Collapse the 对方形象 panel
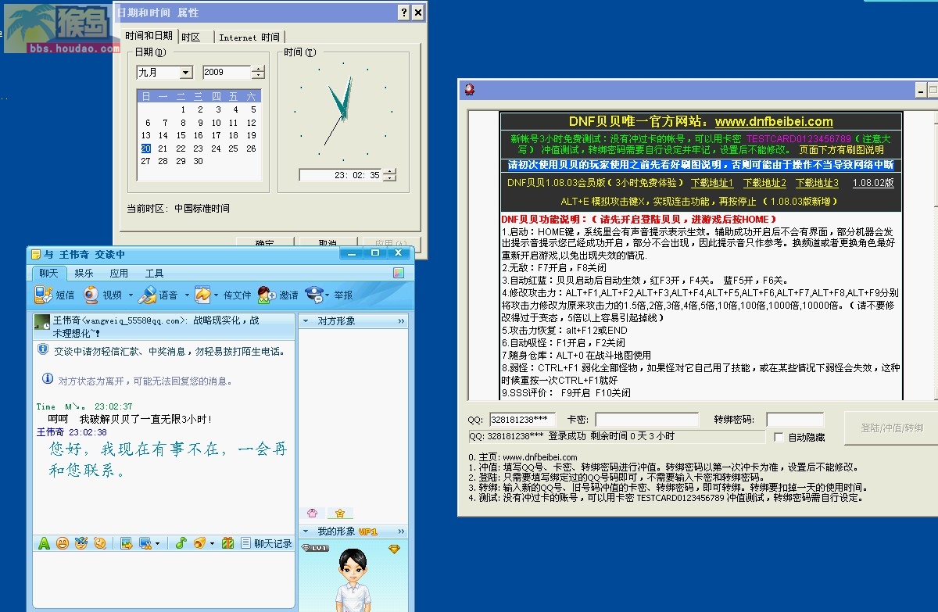This screenshot has height=612, width=938. tap(307, 321)
